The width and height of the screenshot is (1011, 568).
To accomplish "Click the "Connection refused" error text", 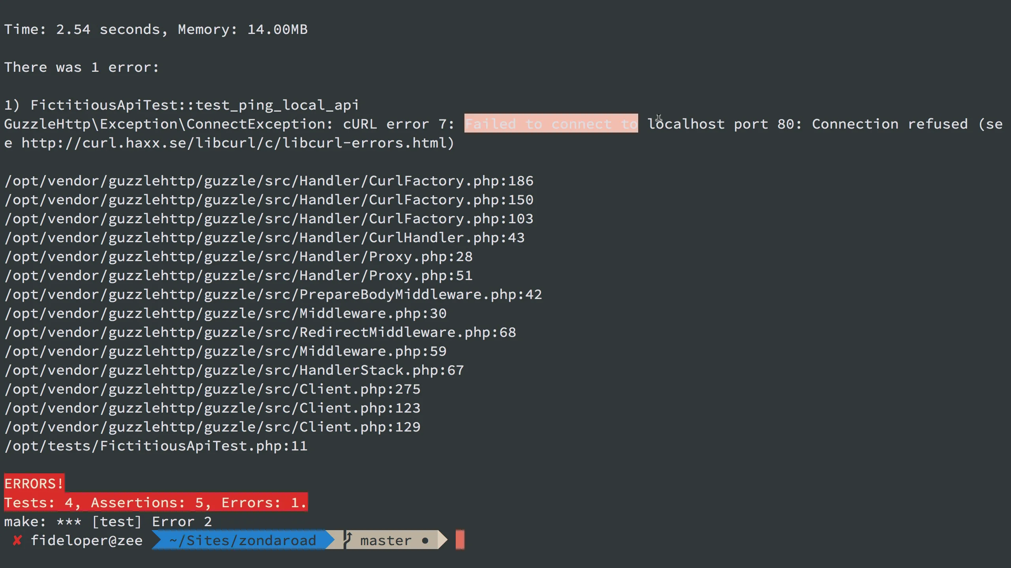I will coord(890,124).
